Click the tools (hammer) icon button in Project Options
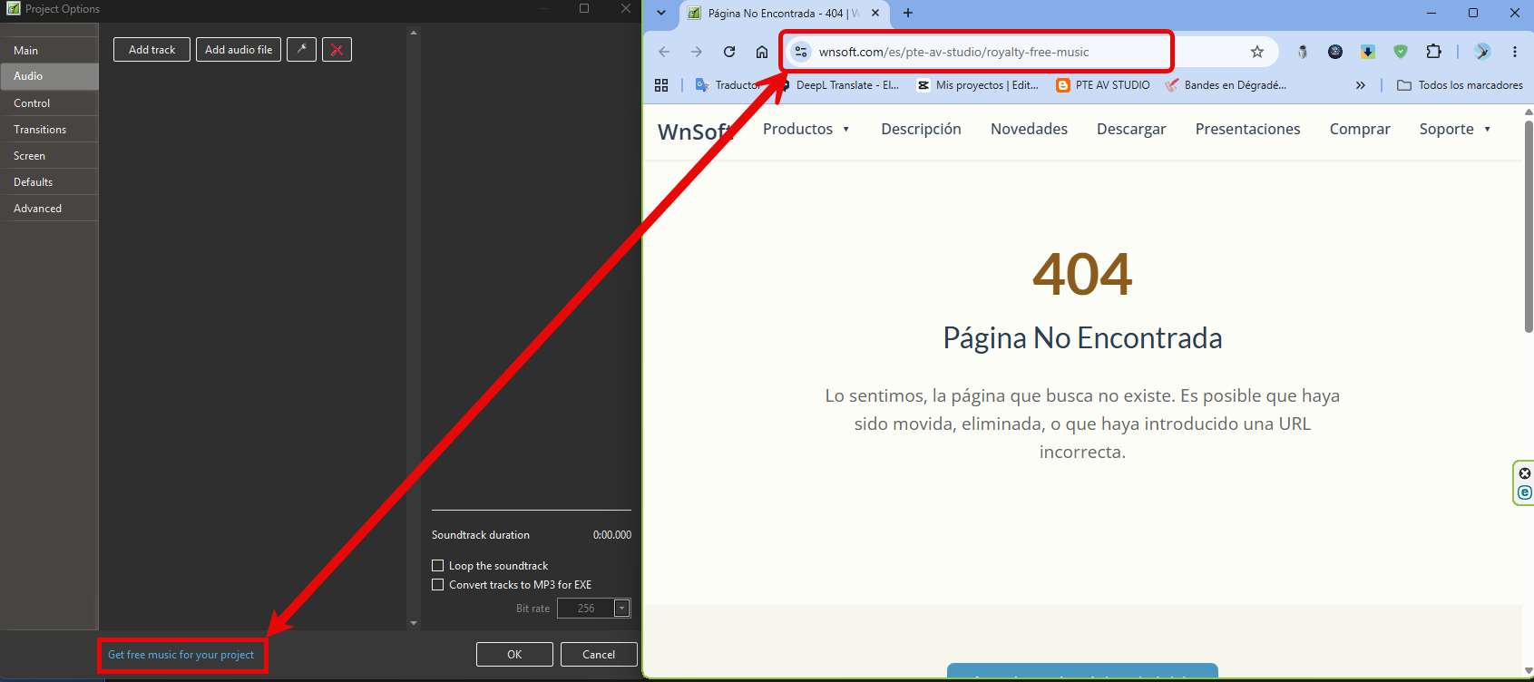The height and width of the screenshot is (682, 1534). pos(301,50)
